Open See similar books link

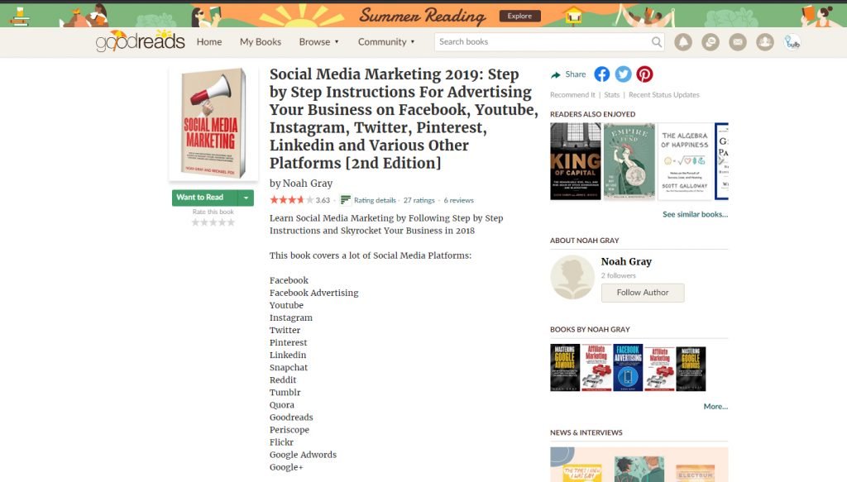click(695, 214)
